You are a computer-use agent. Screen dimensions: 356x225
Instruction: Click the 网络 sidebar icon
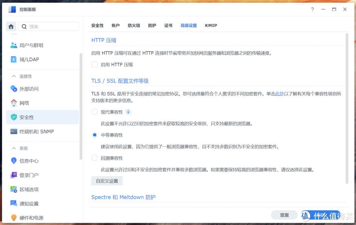pyautogui.click(x=14, y=103)
